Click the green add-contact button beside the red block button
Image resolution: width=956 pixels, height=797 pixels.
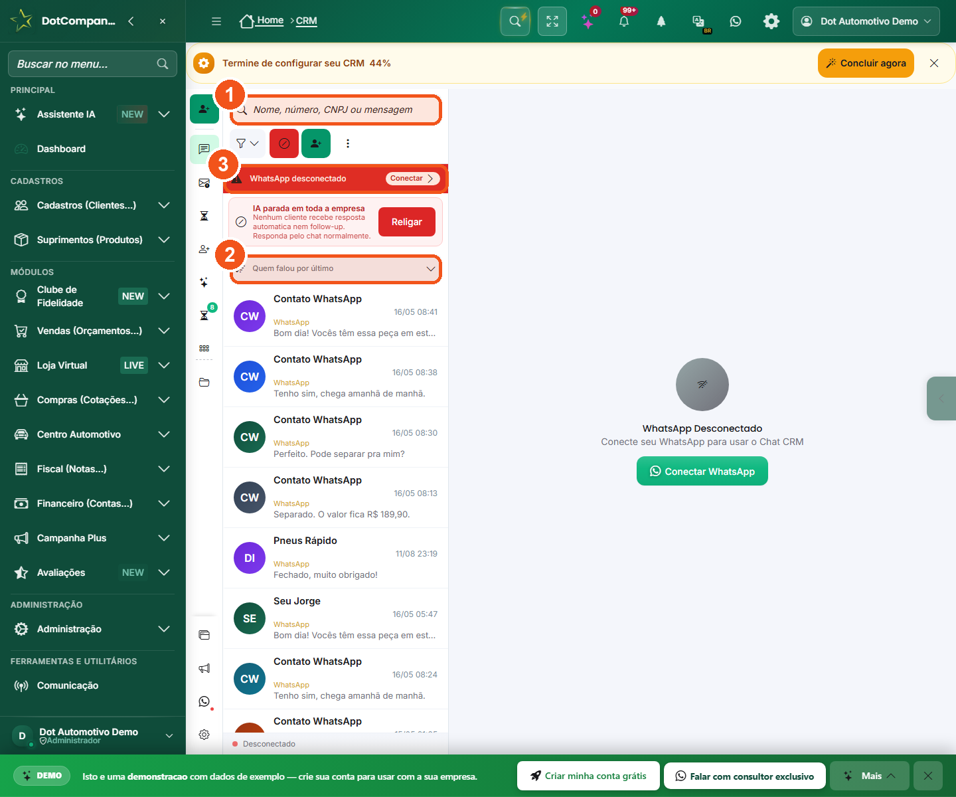coord(316,143)
